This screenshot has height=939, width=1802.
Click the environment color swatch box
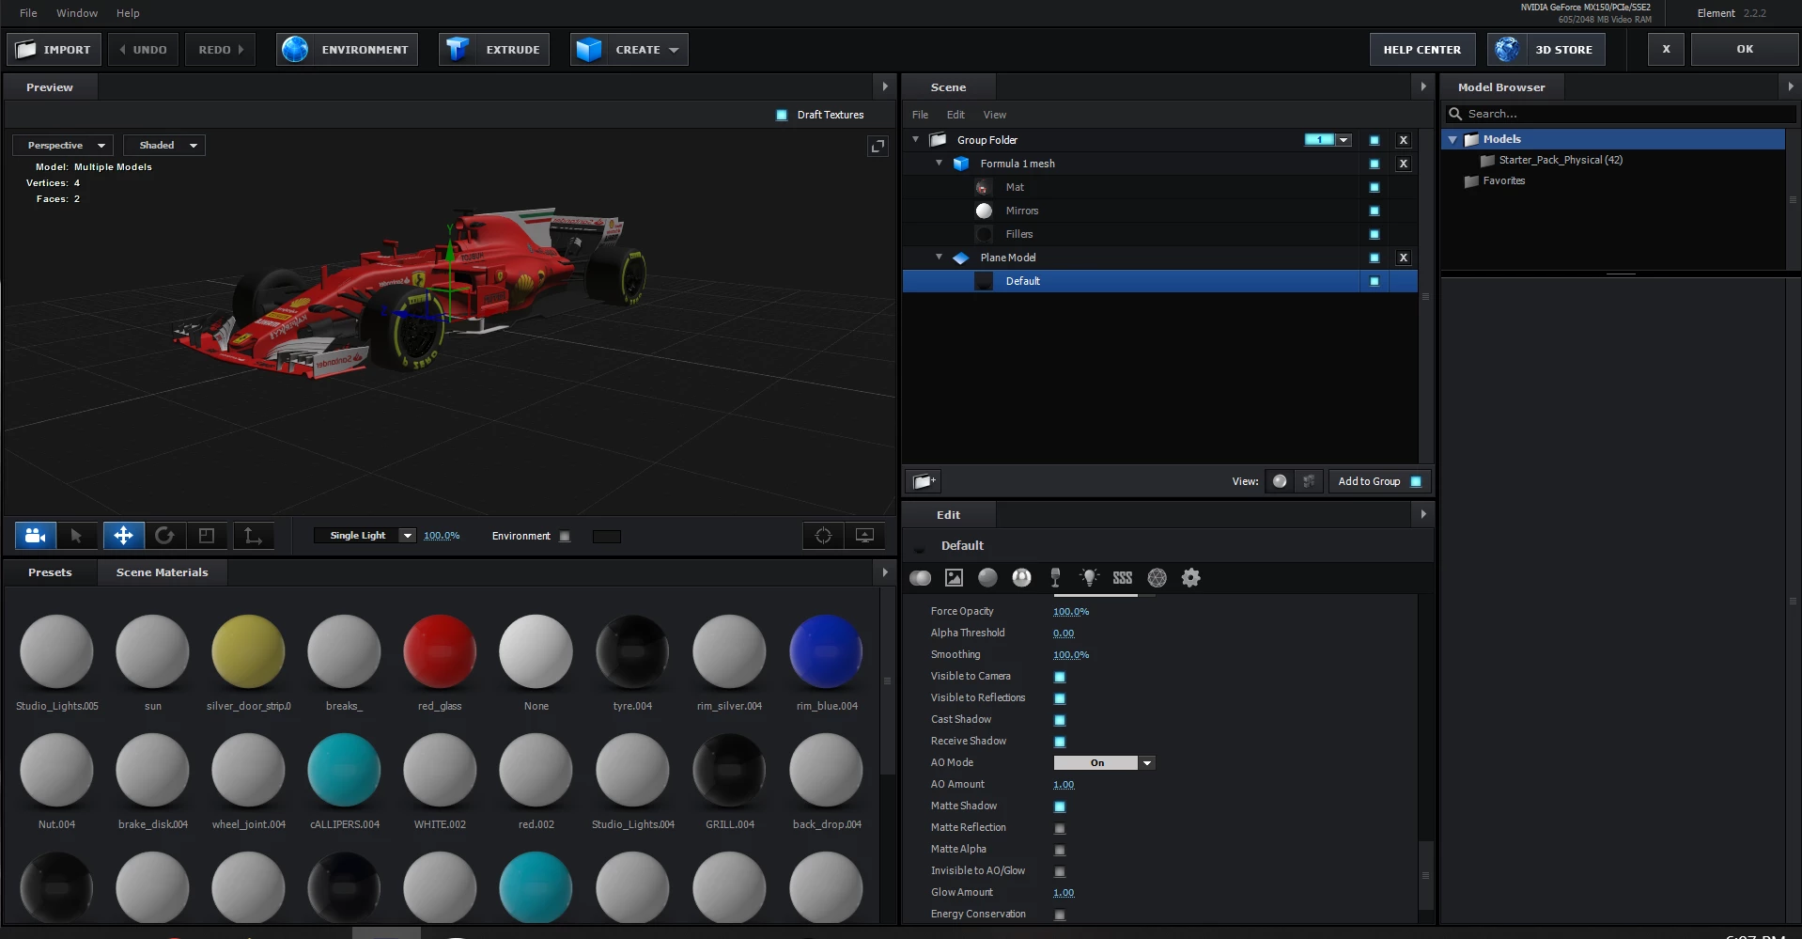(607, 537)
